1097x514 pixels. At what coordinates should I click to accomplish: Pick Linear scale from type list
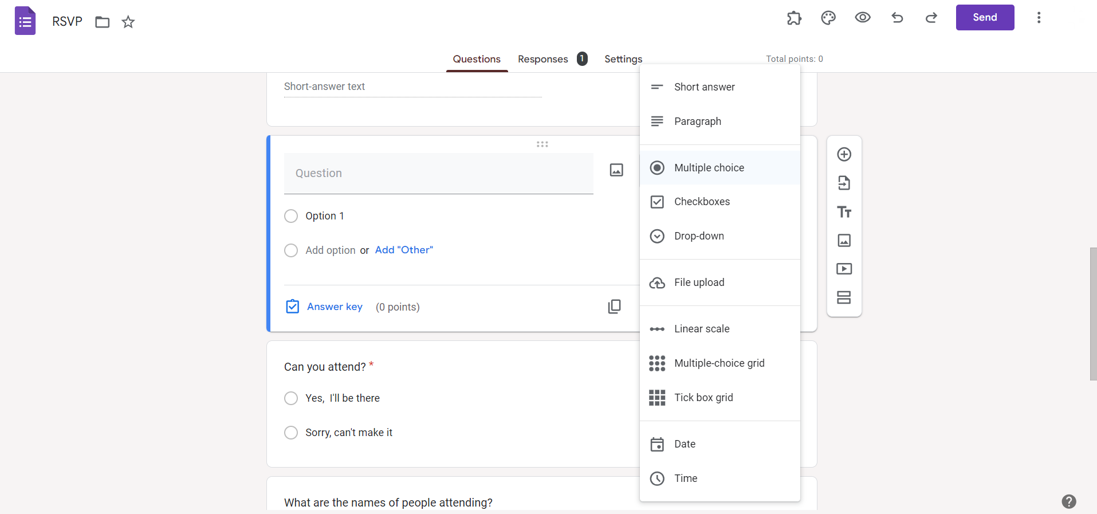[702, 329]
